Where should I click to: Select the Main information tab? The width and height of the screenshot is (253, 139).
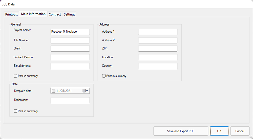coord(33,14)
